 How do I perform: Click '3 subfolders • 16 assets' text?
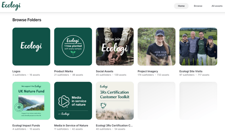pos(26,75)
